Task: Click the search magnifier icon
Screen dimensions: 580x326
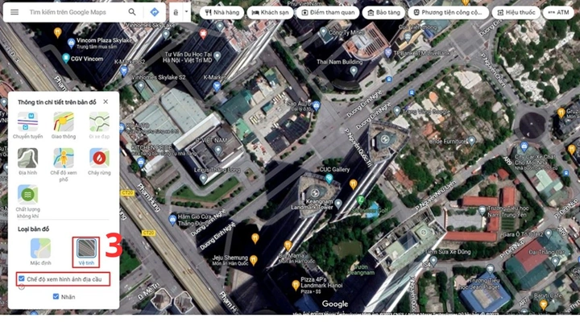Action: point(132,12)
